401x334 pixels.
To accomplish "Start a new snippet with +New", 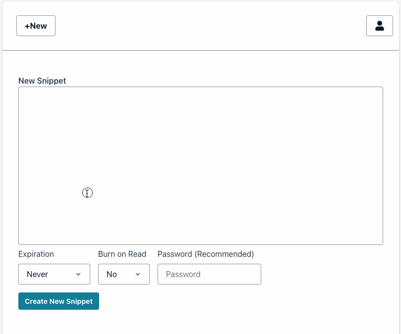I will coord(36,25).
